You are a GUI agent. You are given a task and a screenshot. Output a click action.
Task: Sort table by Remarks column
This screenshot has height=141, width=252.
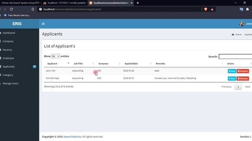click(x=160, y=63)
